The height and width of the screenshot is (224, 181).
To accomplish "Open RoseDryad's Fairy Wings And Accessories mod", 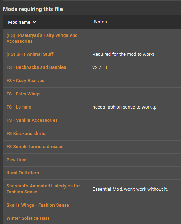I will (x=42, y=38).
